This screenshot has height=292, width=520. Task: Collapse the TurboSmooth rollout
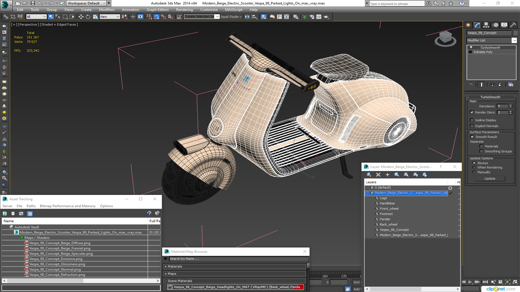point(468,97)
